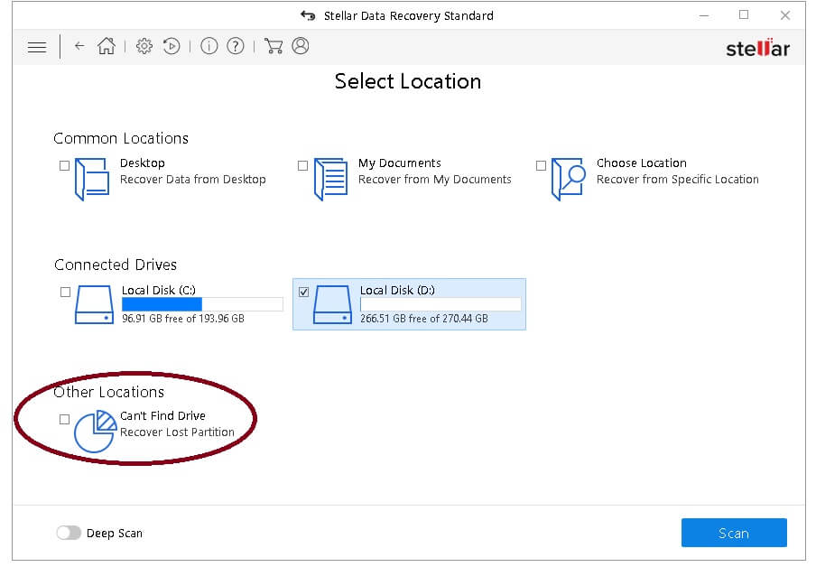Click 'Recover from My Documents' text

(x=435, y=180)
